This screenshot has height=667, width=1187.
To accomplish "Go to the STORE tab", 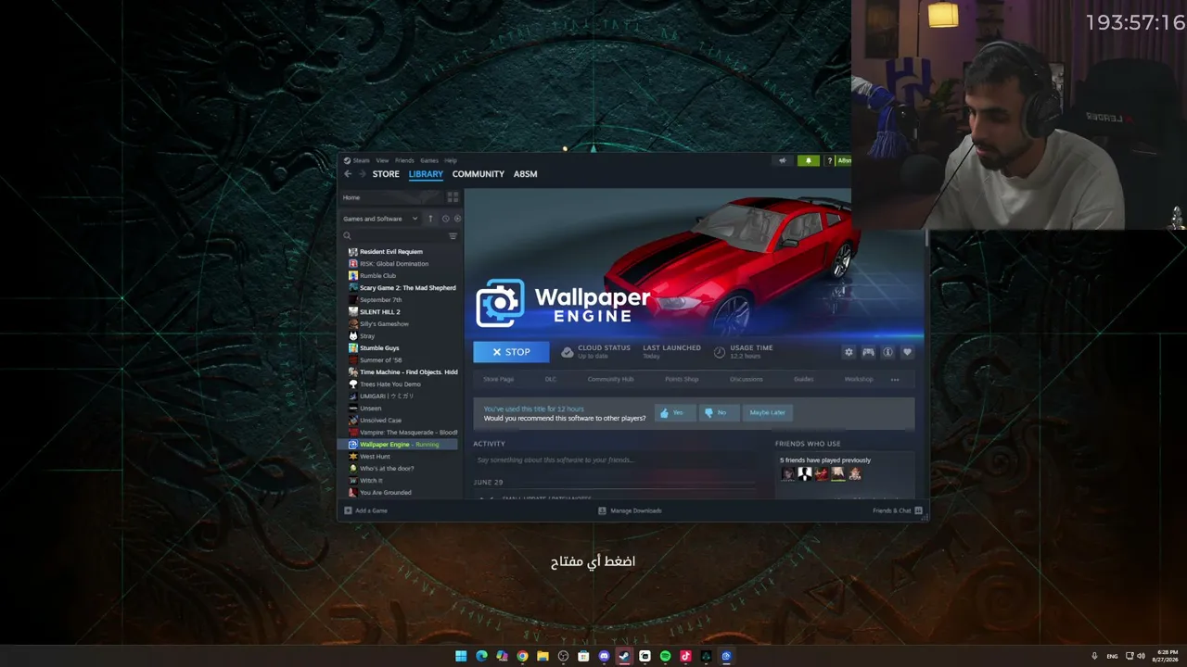I will pyautogui.click(x=386, y=174).
